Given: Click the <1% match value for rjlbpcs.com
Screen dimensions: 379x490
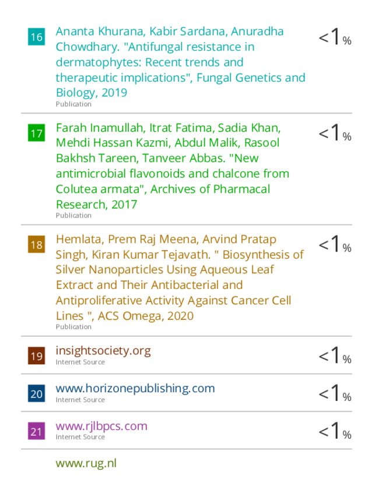Looking at the screenshot, I should (335, 431).
